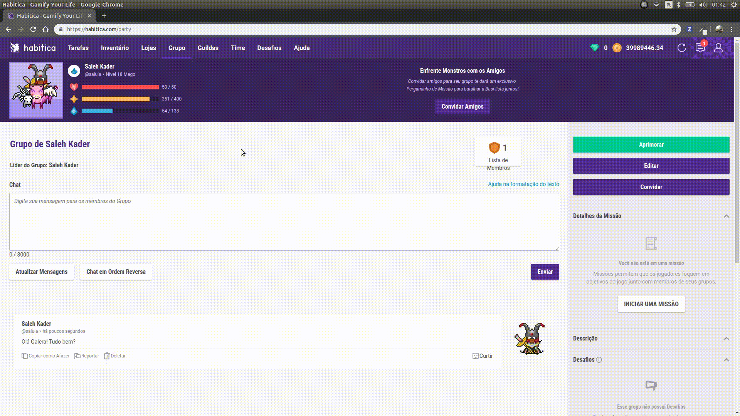This screenshot has width=740, height=416.
Task: Click the mana diamond icon
Action: [74, 111]
